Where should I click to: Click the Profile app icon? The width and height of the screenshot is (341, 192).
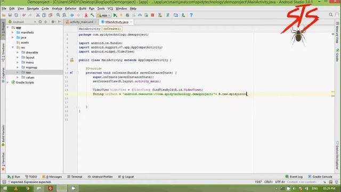point(140,15)
